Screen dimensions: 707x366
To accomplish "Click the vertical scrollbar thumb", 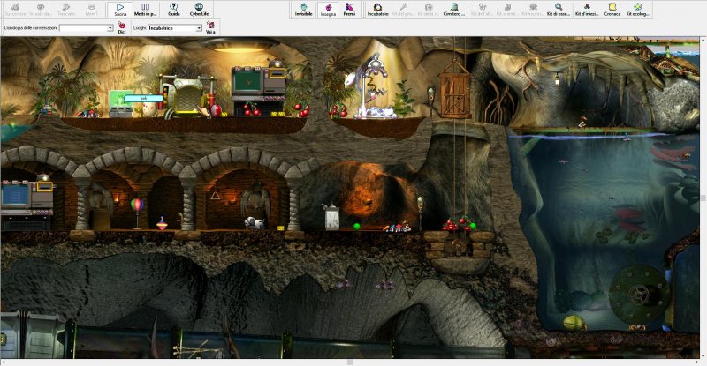I will [703, 198].
